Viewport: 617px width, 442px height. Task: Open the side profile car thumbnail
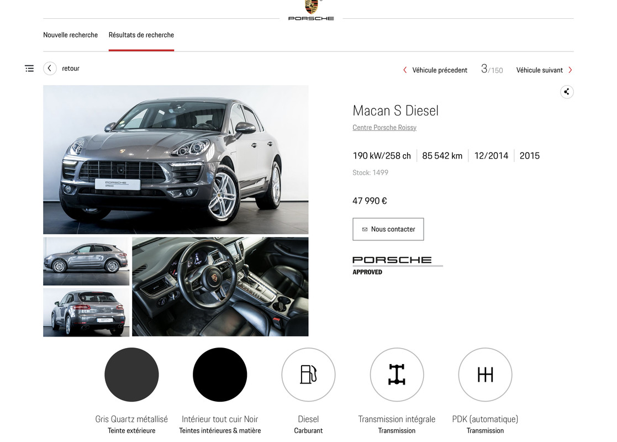pos(86,261)
